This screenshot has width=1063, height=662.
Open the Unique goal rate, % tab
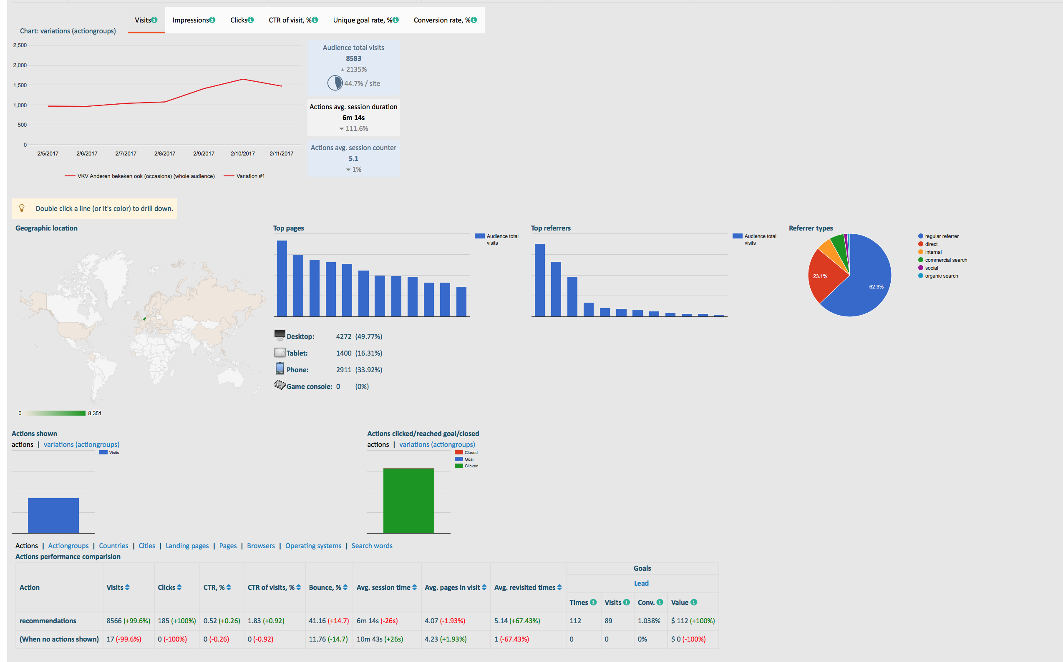coord(362,20)
